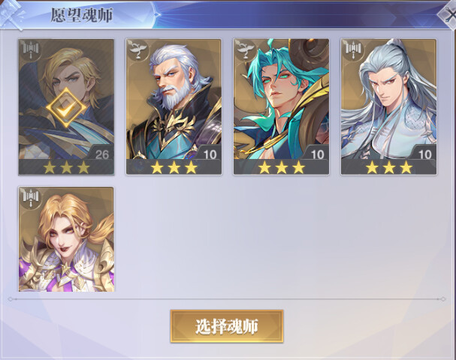The height and width of the screenshot is (360, 456).
Task: Click the three stars under the teal-haired card
Action: 282,168
